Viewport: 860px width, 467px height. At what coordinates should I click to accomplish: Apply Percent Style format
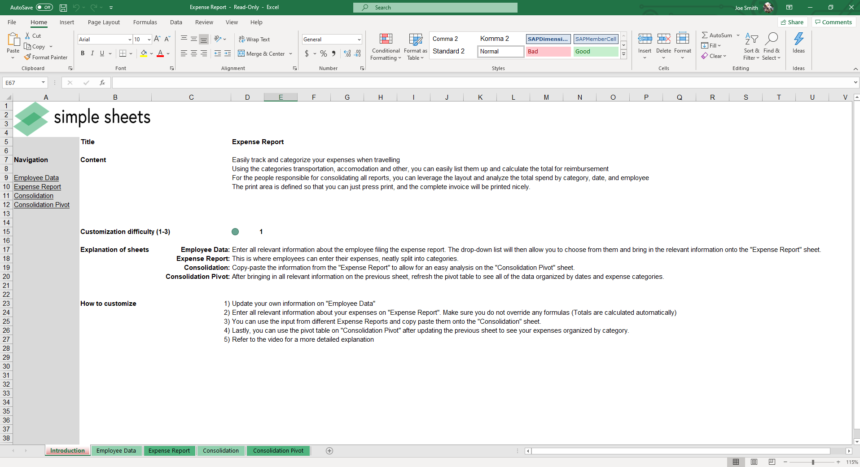point(323,53)
